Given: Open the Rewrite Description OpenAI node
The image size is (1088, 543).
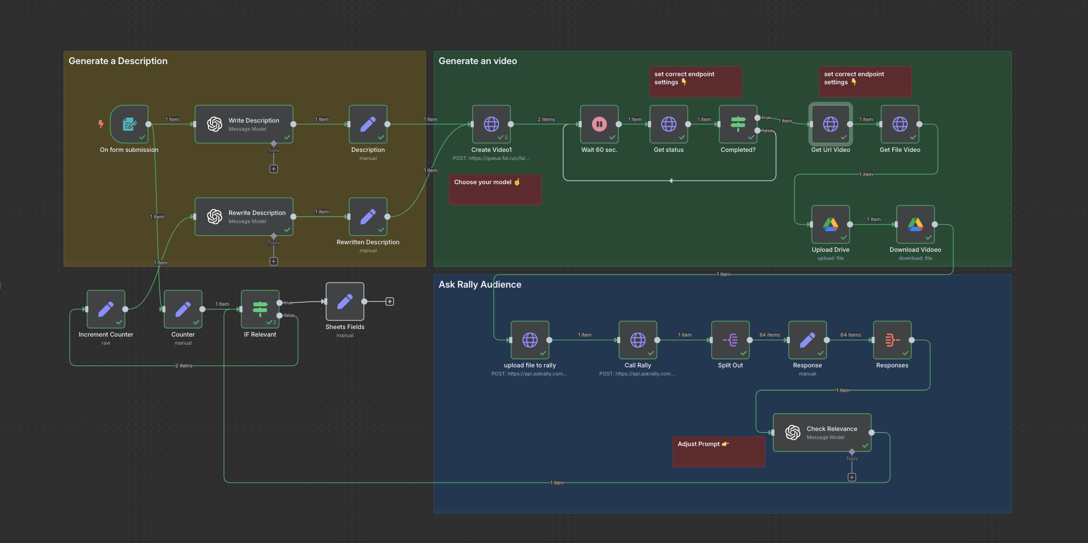Looking at the screenshot, I should pyautogui.click(x=244, y=216).
